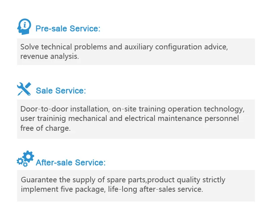Click the "free of charge." text line
The height and width of the screenshot is (211, 272).
coord(45,128)
